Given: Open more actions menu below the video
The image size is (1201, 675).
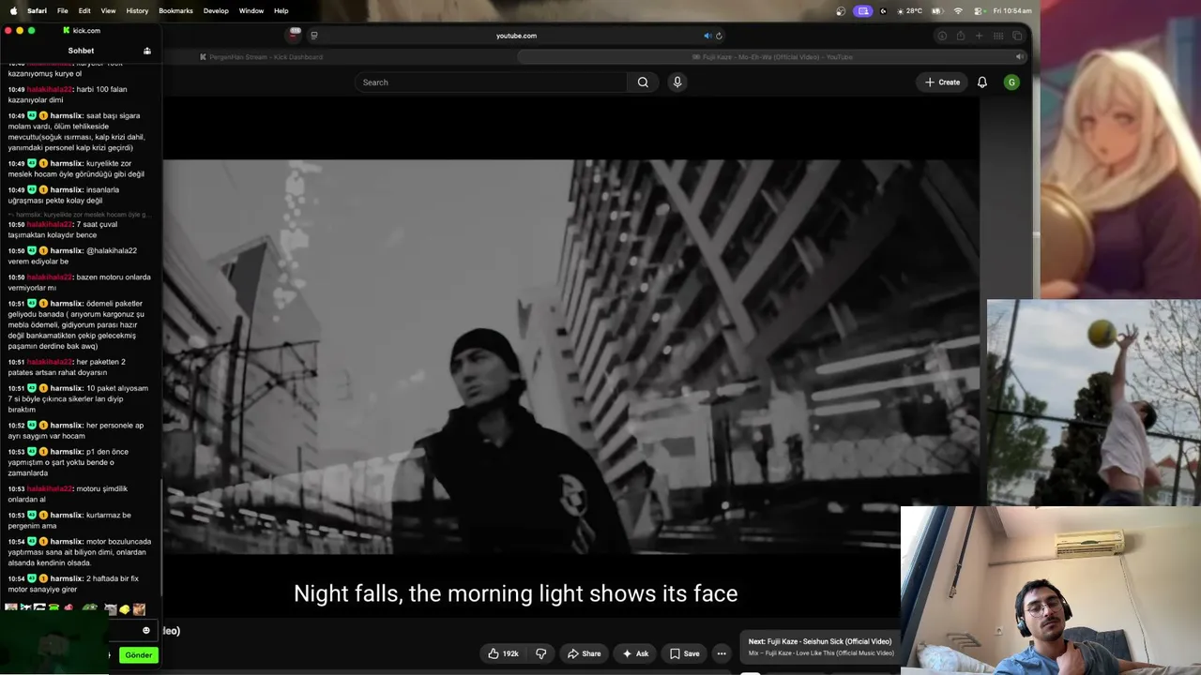Looking at the screenshot, I should [x=722, y=653].
